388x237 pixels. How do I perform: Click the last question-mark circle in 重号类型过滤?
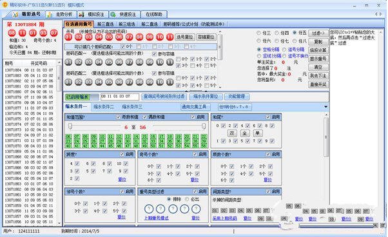196,209
